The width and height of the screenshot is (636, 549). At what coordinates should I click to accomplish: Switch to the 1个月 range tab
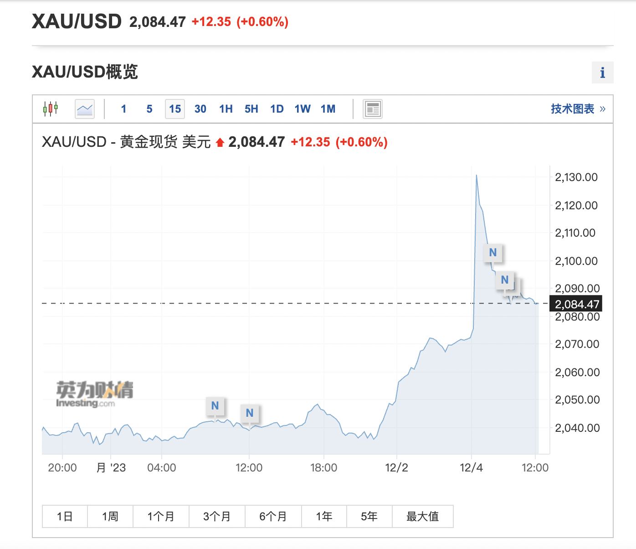(161, 516)
